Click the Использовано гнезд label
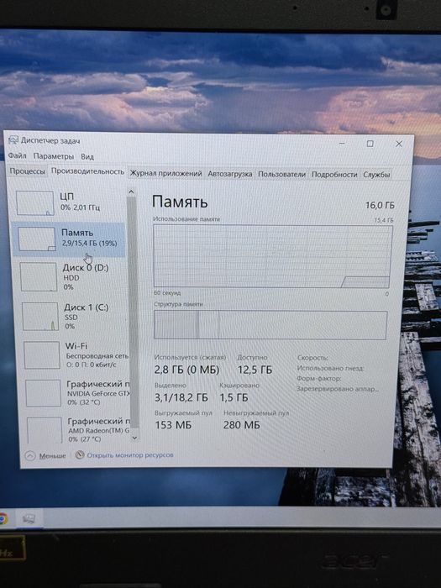441x588 pixels. tap(330, 368)
